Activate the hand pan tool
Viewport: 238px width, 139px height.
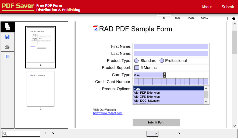[233, 19]
